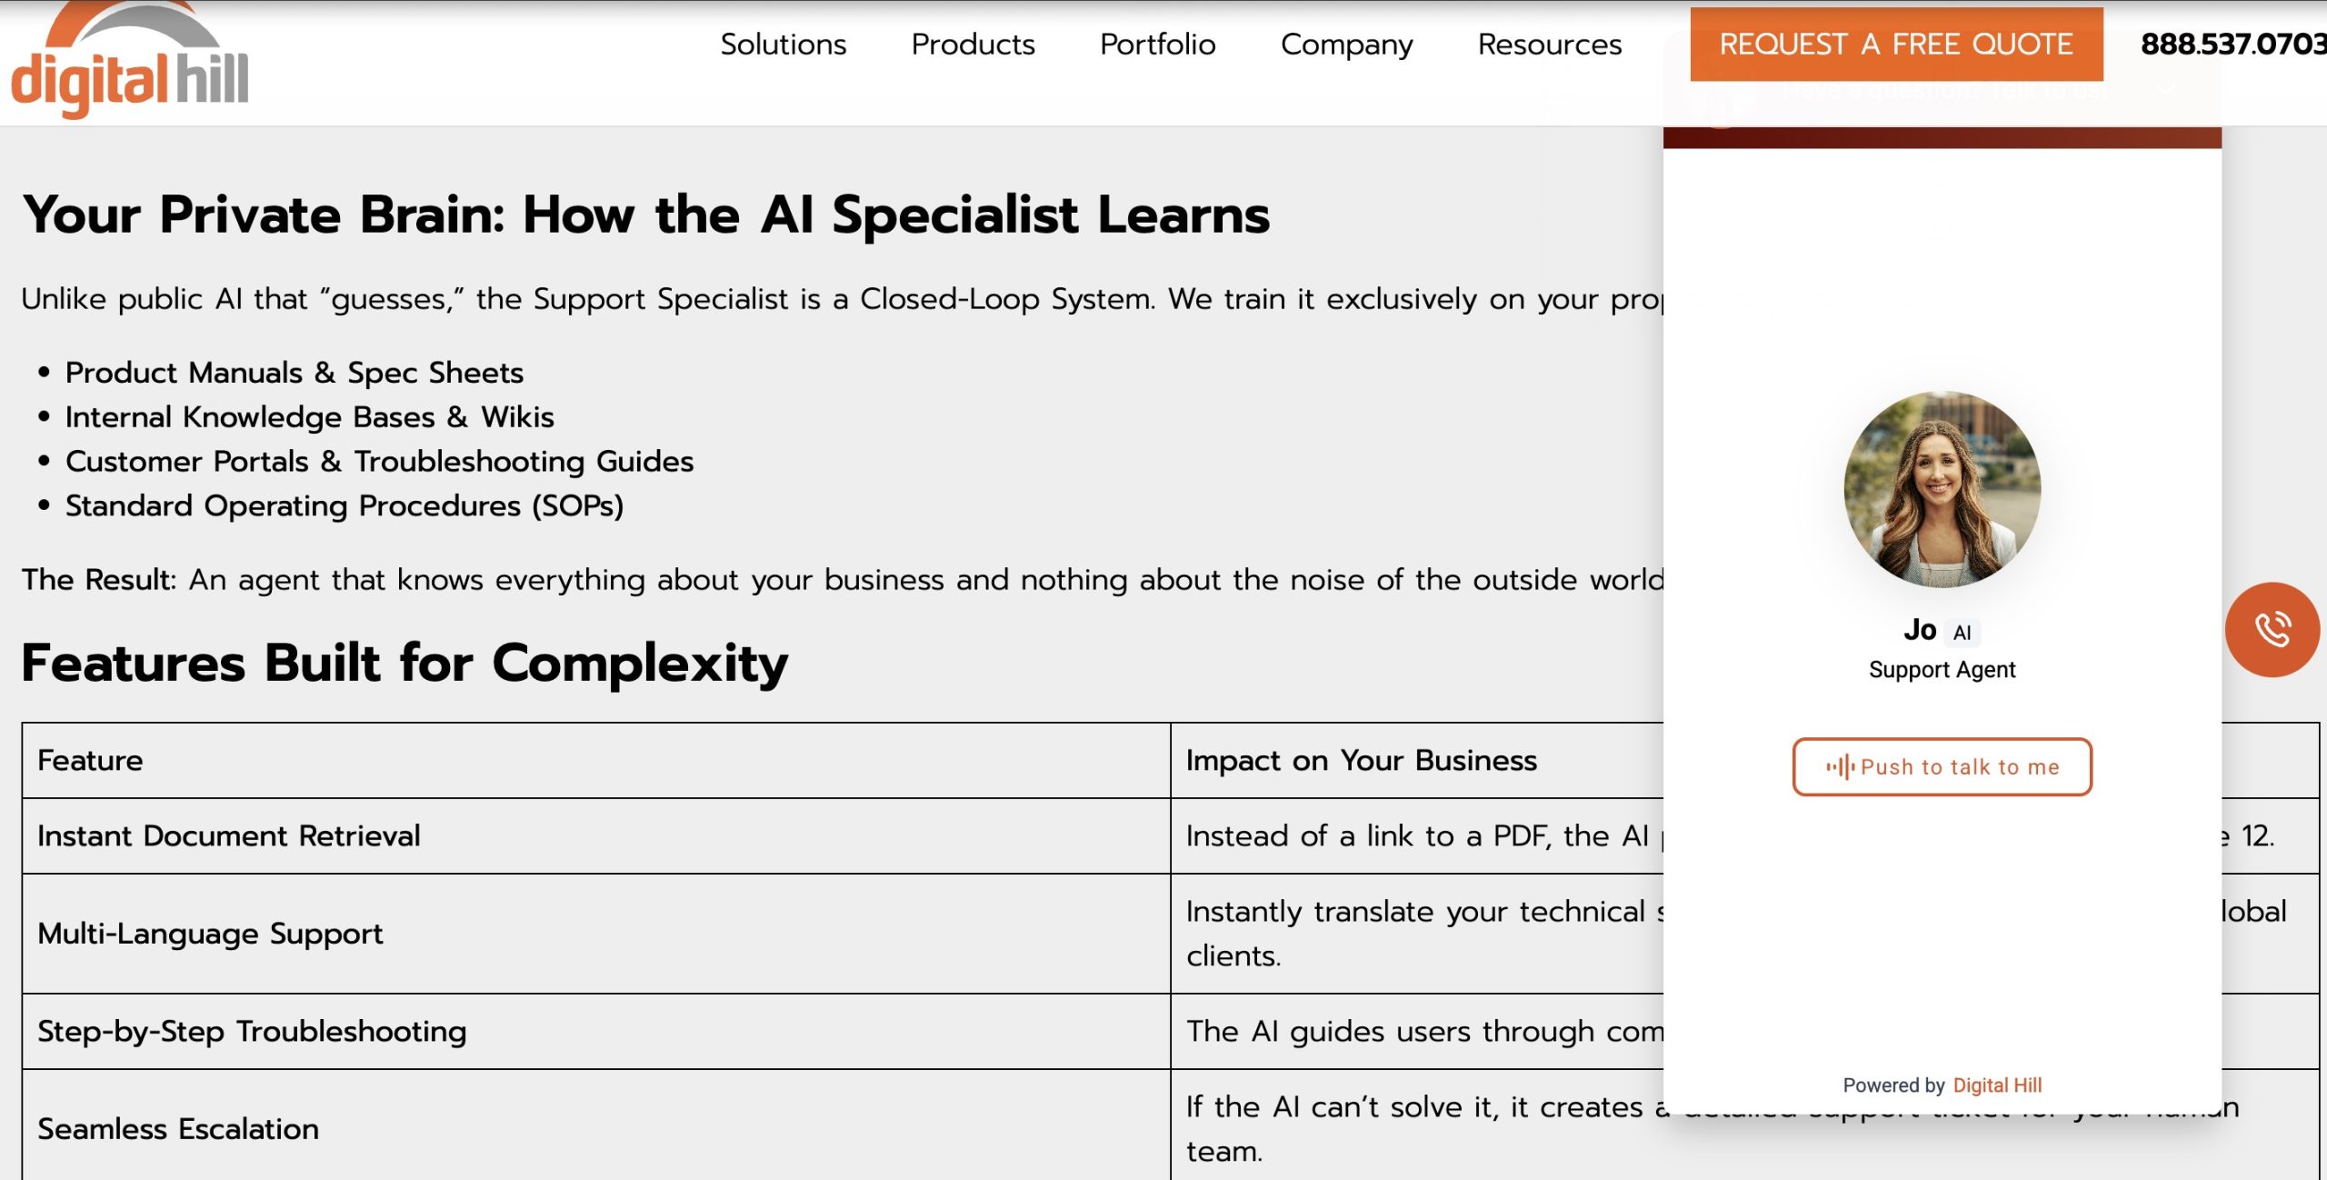Click the AI badge beside Jo's name

click(1962, 633)
